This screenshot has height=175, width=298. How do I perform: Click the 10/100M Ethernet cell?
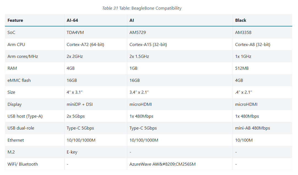[x=244, y=140]
